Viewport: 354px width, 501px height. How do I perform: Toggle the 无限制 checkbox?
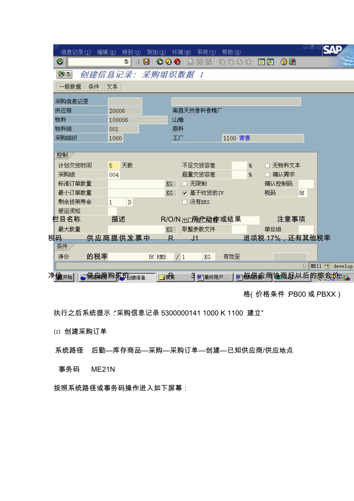(184, 184)
